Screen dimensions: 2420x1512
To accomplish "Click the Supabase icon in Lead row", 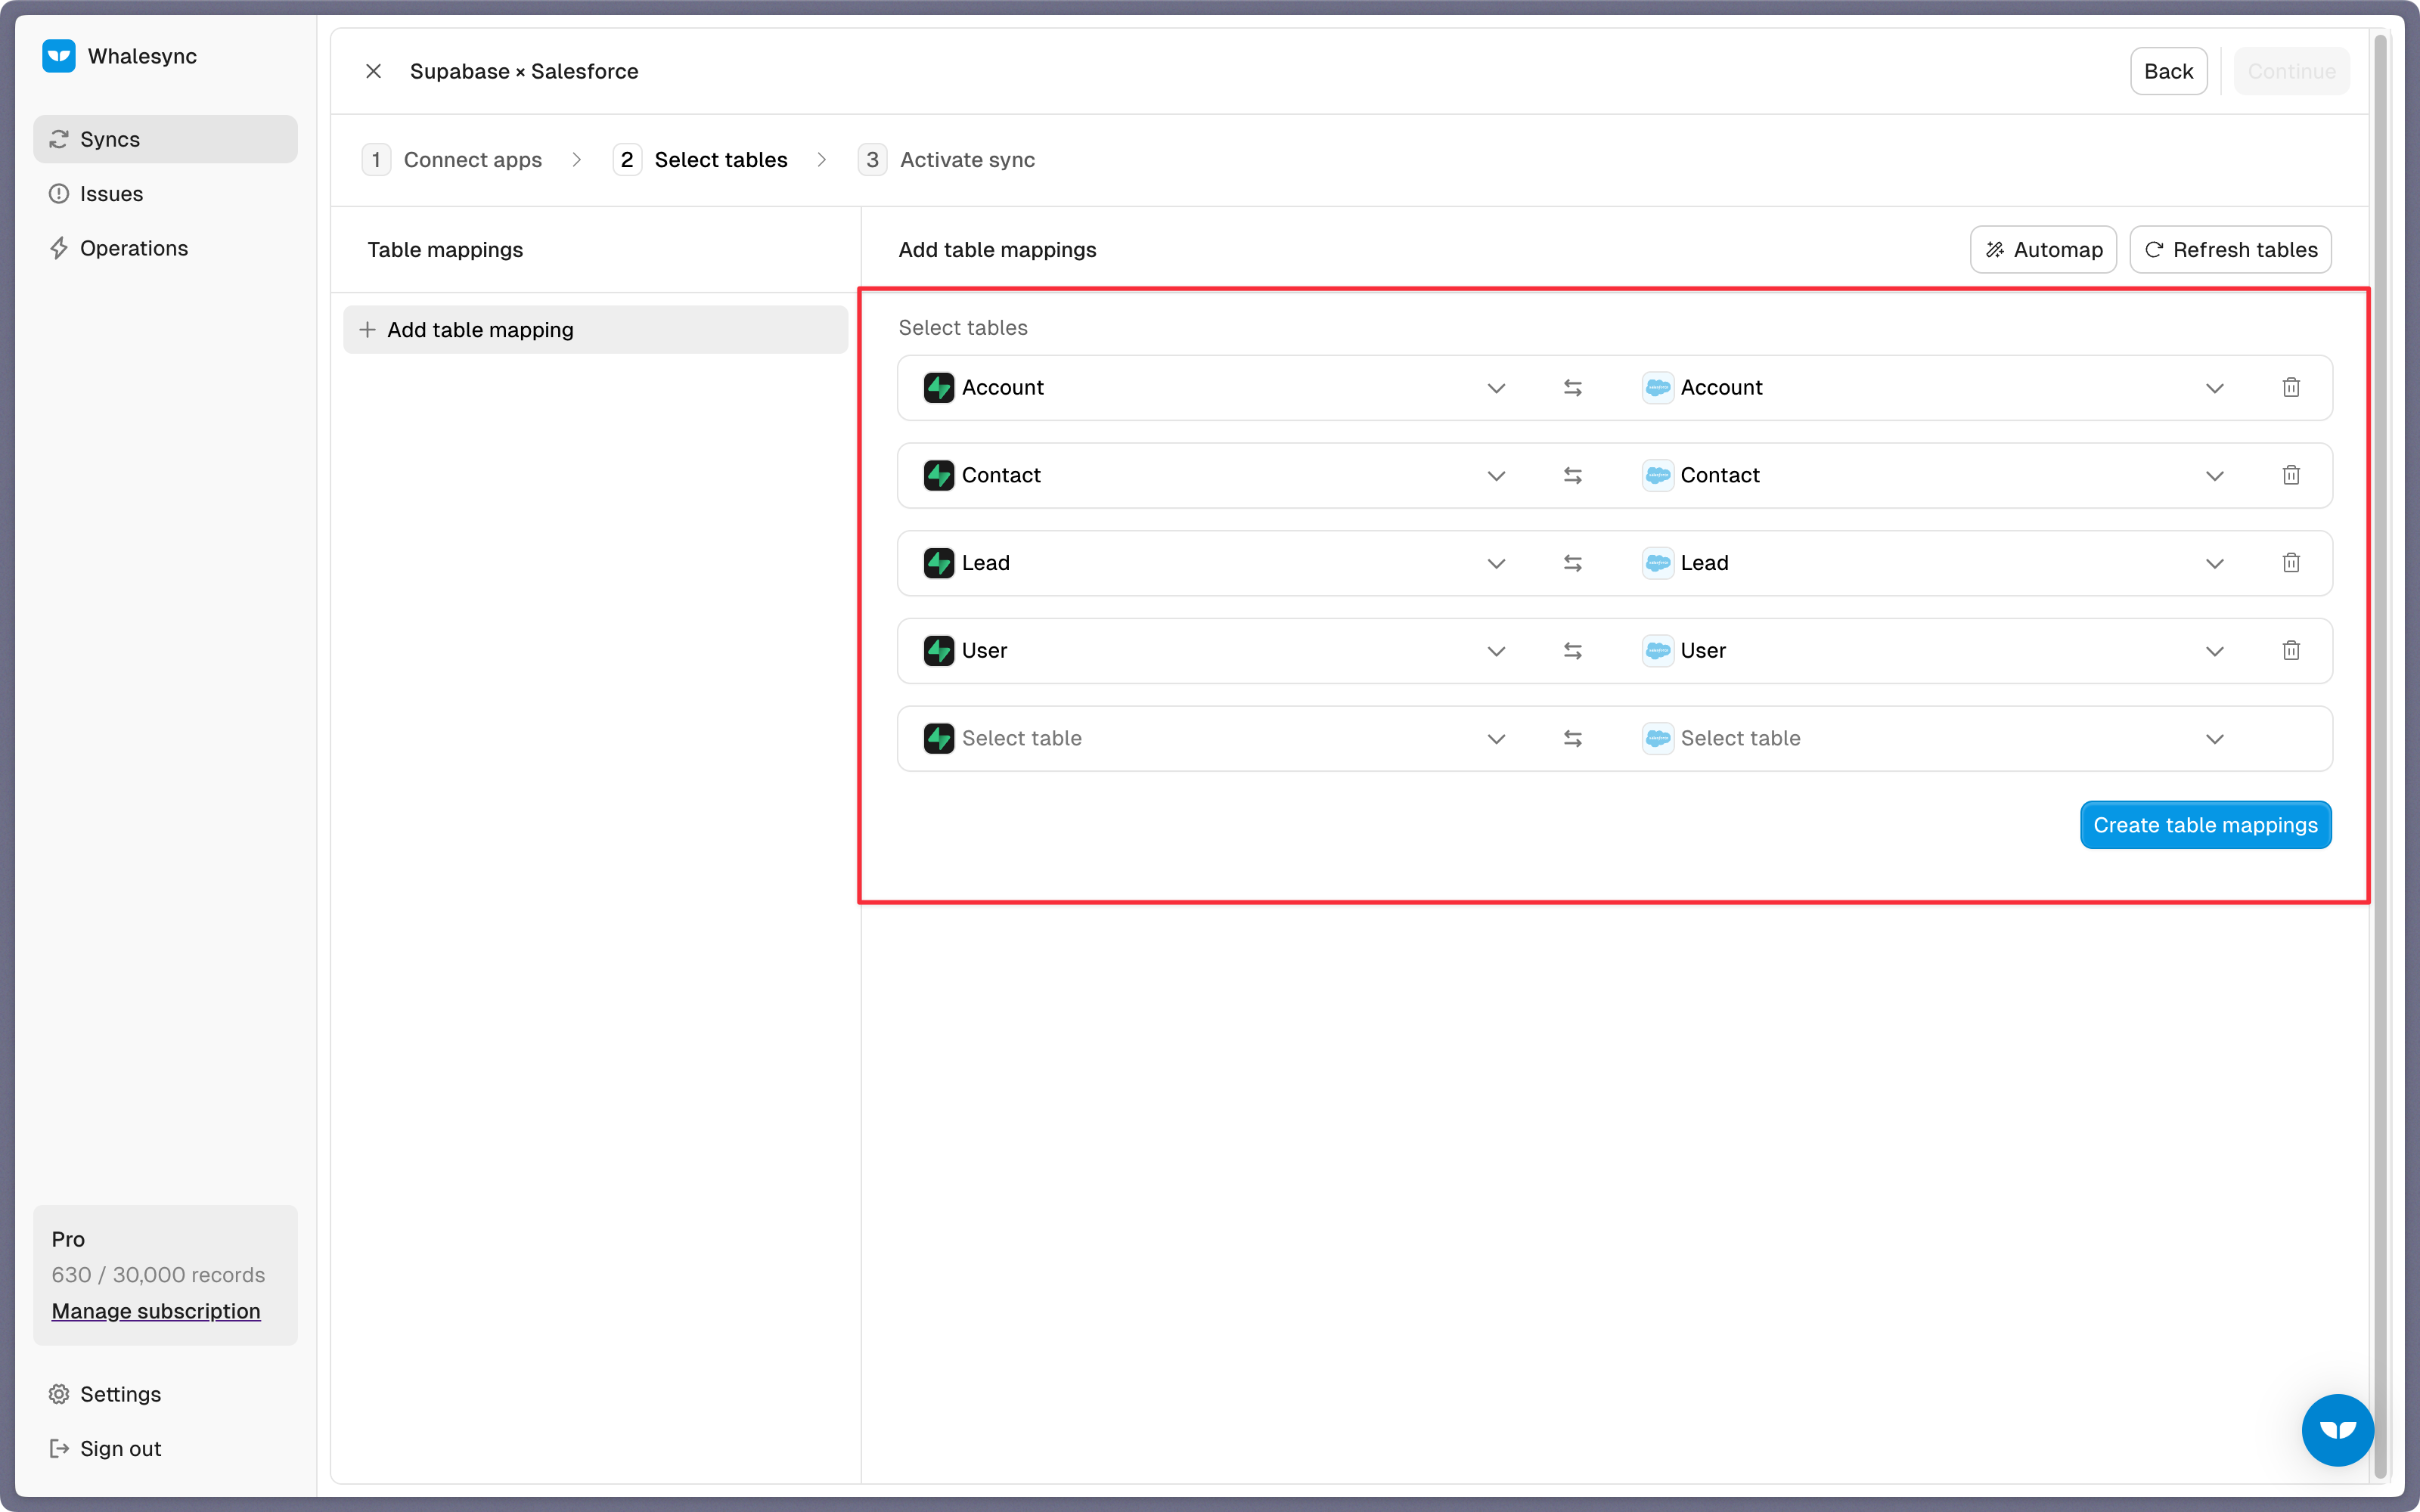I will [939, 563].
